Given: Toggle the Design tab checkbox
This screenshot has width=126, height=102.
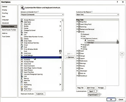Looking at the screenshot, I should coord(79,56).
